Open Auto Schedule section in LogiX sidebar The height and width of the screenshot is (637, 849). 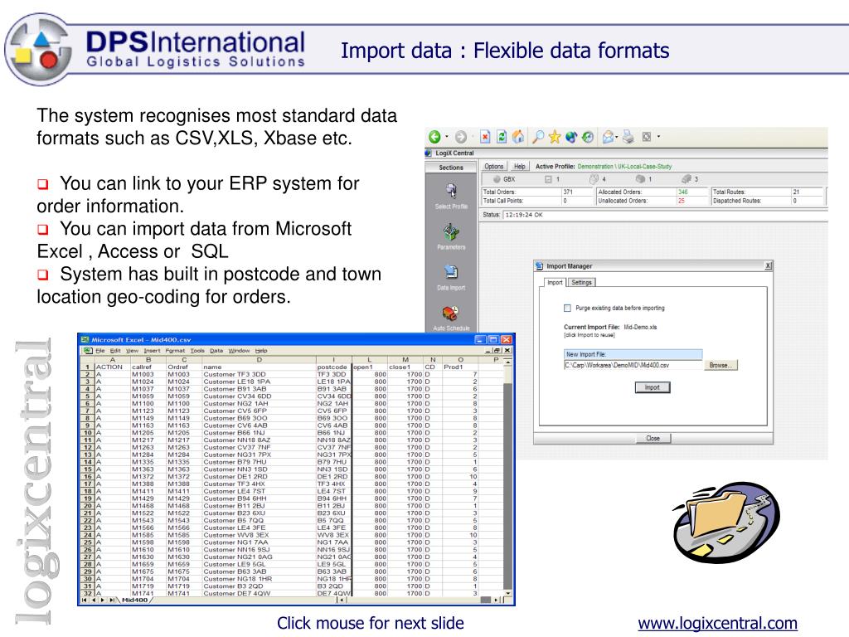[x=451, y=318]
